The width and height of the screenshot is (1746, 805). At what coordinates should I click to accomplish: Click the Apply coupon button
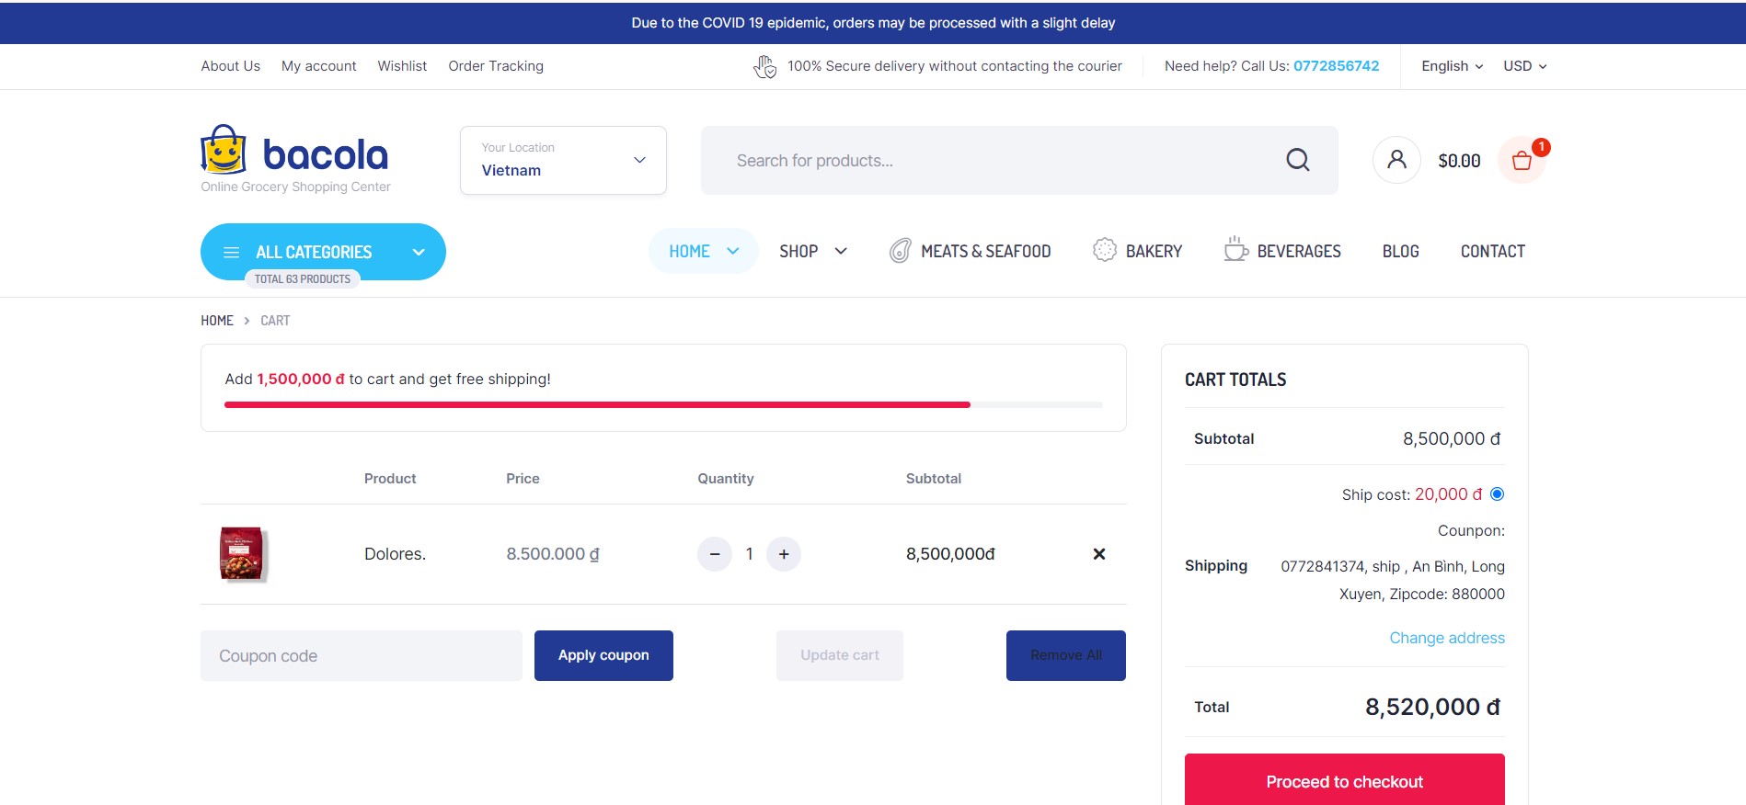click(603, 655)
